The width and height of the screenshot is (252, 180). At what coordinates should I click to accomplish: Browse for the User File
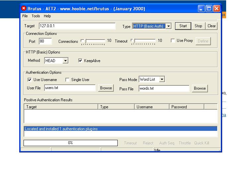pyautogui.click(x=106, y=88)
